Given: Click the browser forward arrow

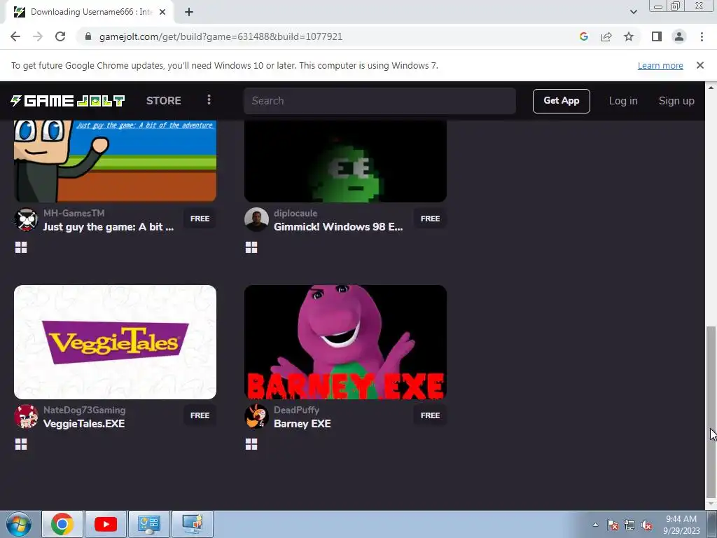Looking at the screenshot, I should [x=38, y=36].
